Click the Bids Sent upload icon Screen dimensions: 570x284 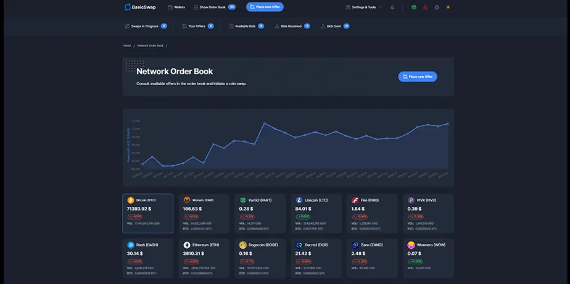coord(323,26)
